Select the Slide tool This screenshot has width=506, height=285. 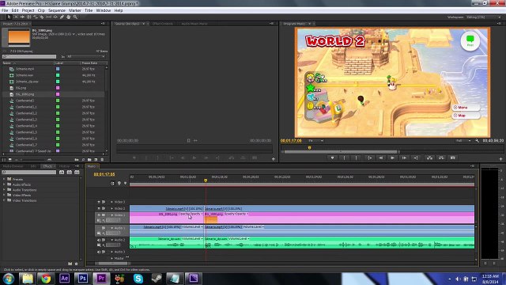point(55,17)
